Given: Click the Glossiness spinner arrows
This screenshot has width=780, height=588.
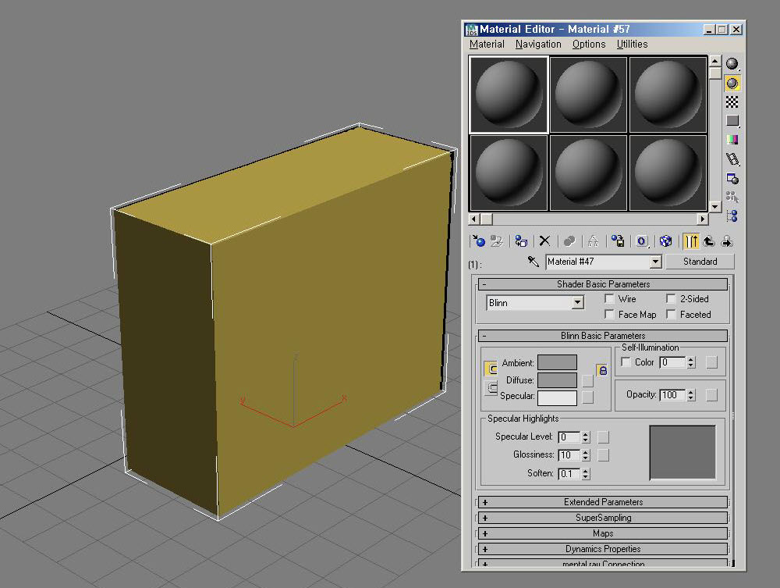Looking at the screenshot, I should [x=586, y=455].
